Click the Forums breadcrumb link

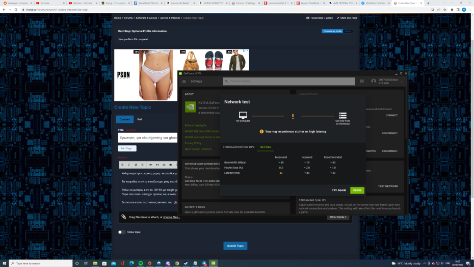128,18
